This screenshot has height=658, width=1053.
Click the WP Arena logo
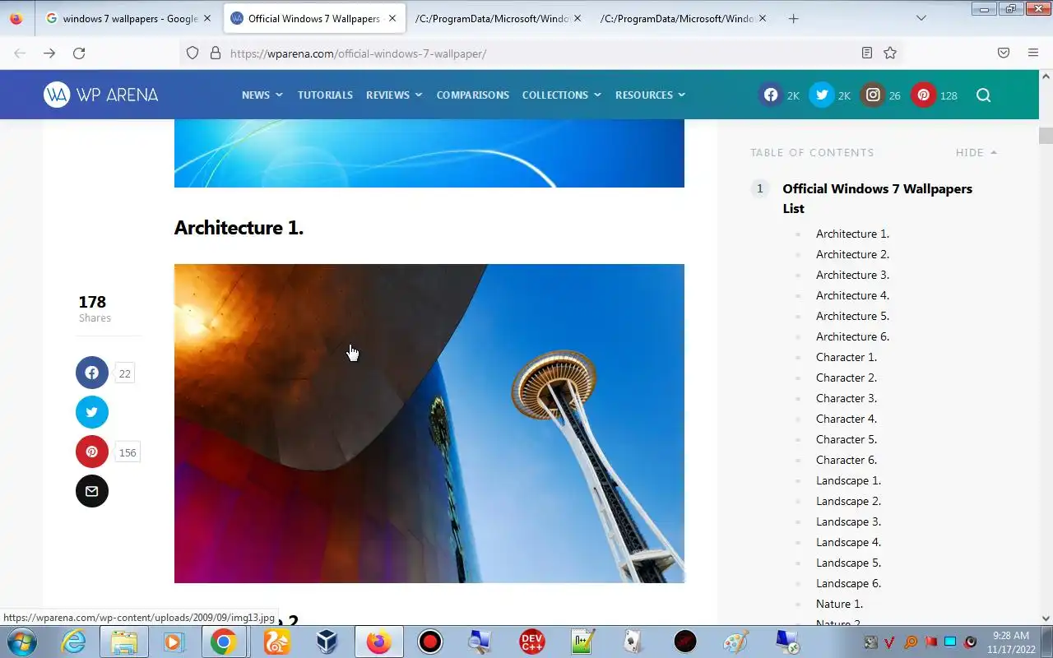coord(100,95)
